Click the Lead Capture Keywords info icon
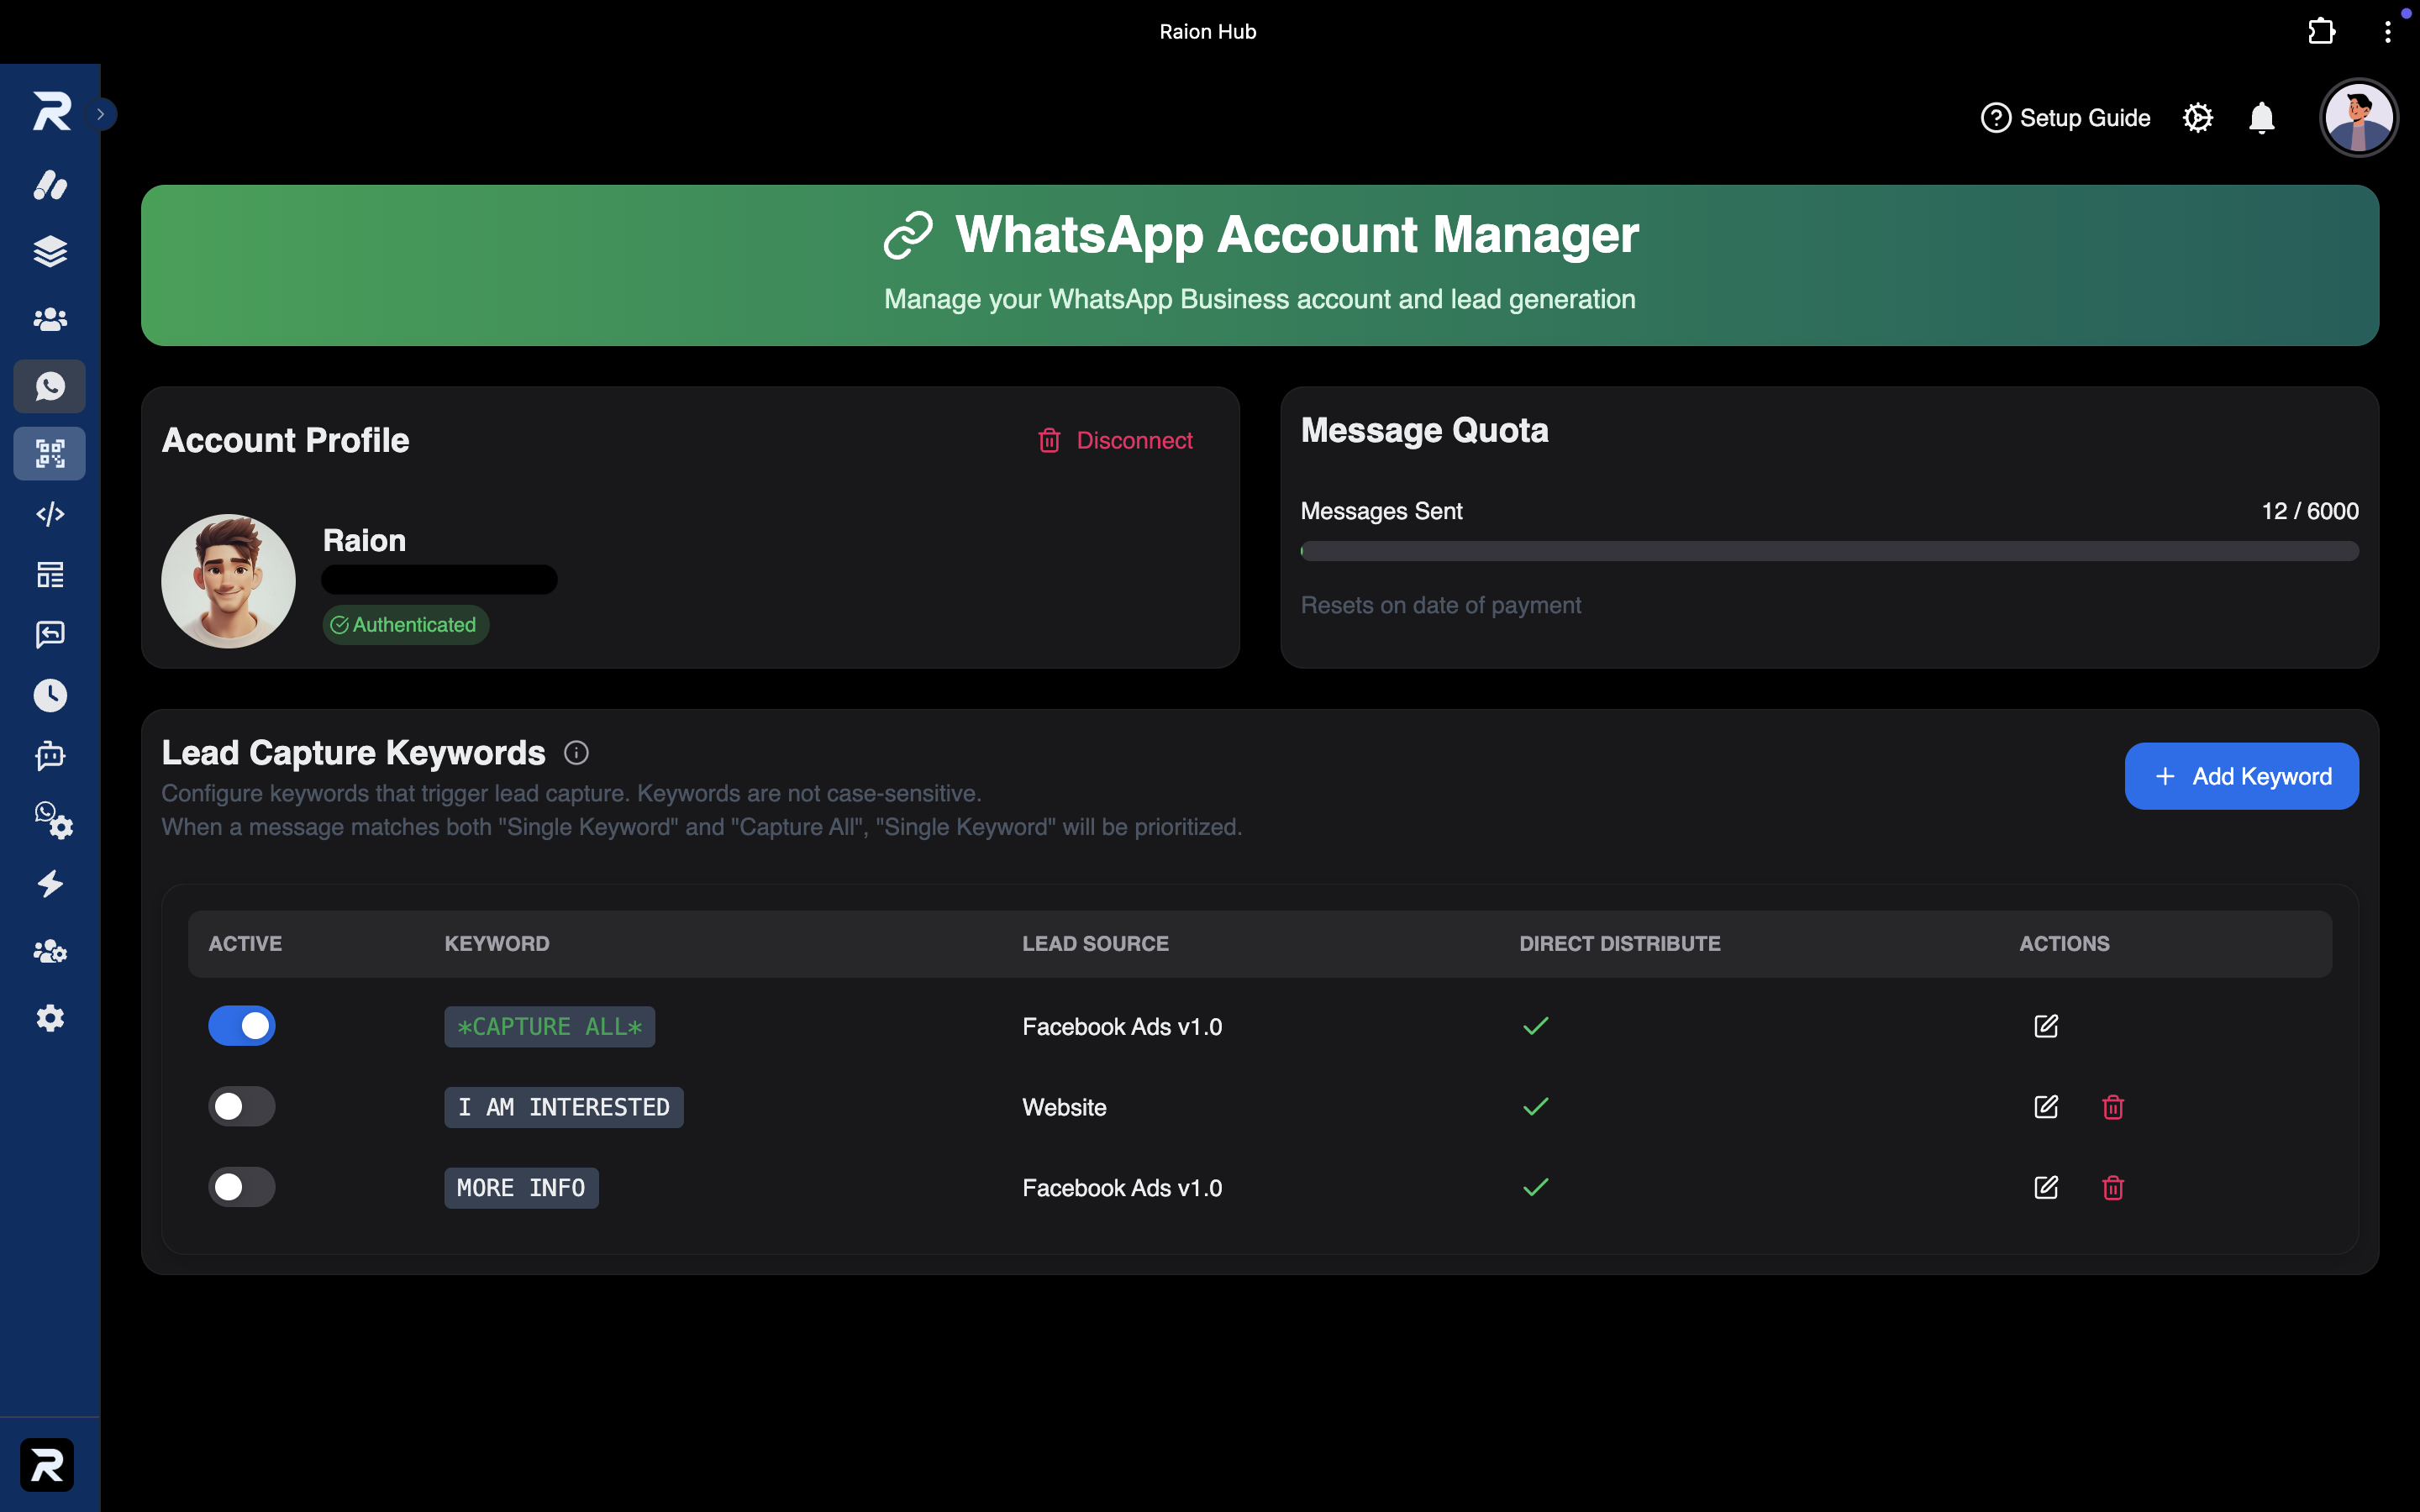This screenshot has height=1512, width=2420. (x=576, y=753)
